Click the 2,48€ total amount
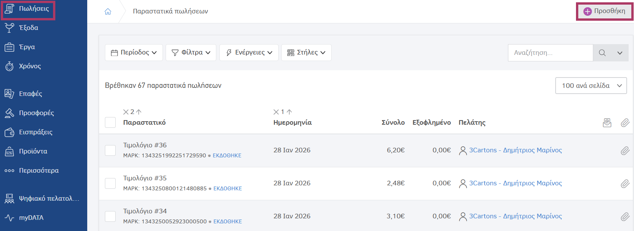The width and height of the screenshot is (634, 231). coord(396,183)
